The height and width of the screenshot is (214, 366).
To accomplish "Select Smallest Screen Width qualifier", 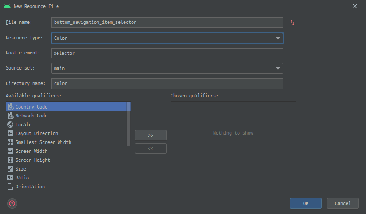I will (x=66, y=142).
